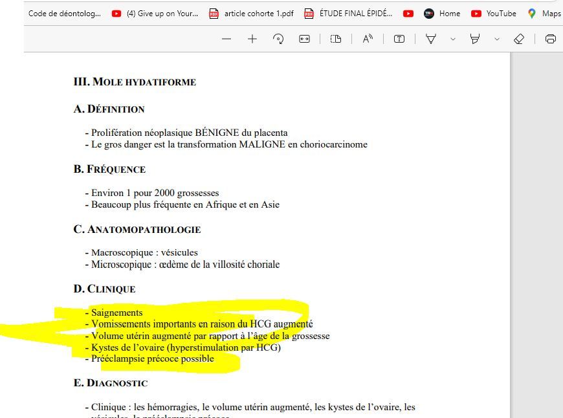Print the PDF document
Screen dimensions: 563x418
click(551, 39)
